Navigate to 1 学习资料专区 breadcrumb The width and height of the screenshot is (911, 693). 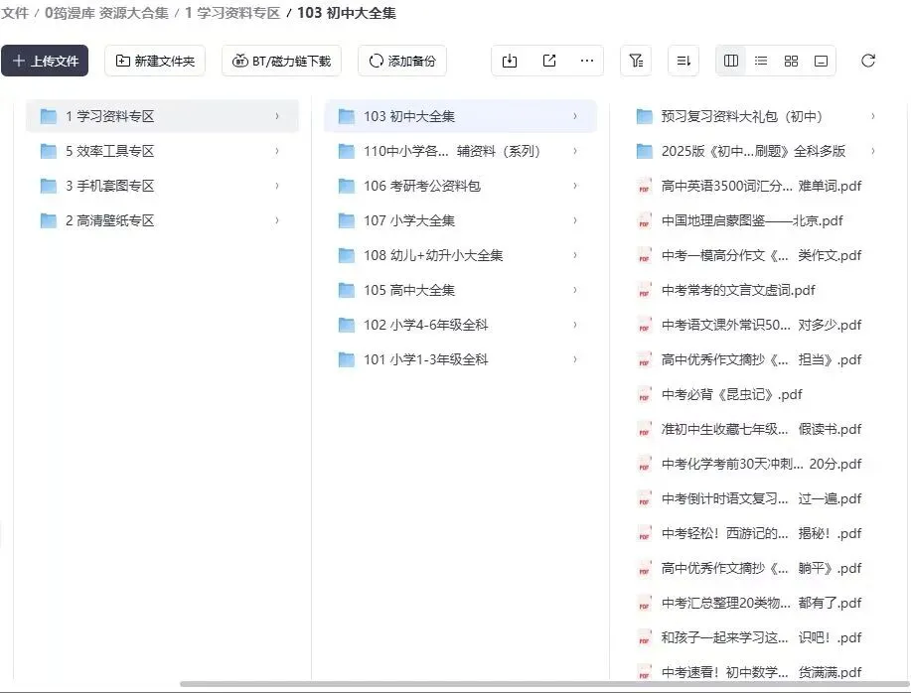point(232,13)
